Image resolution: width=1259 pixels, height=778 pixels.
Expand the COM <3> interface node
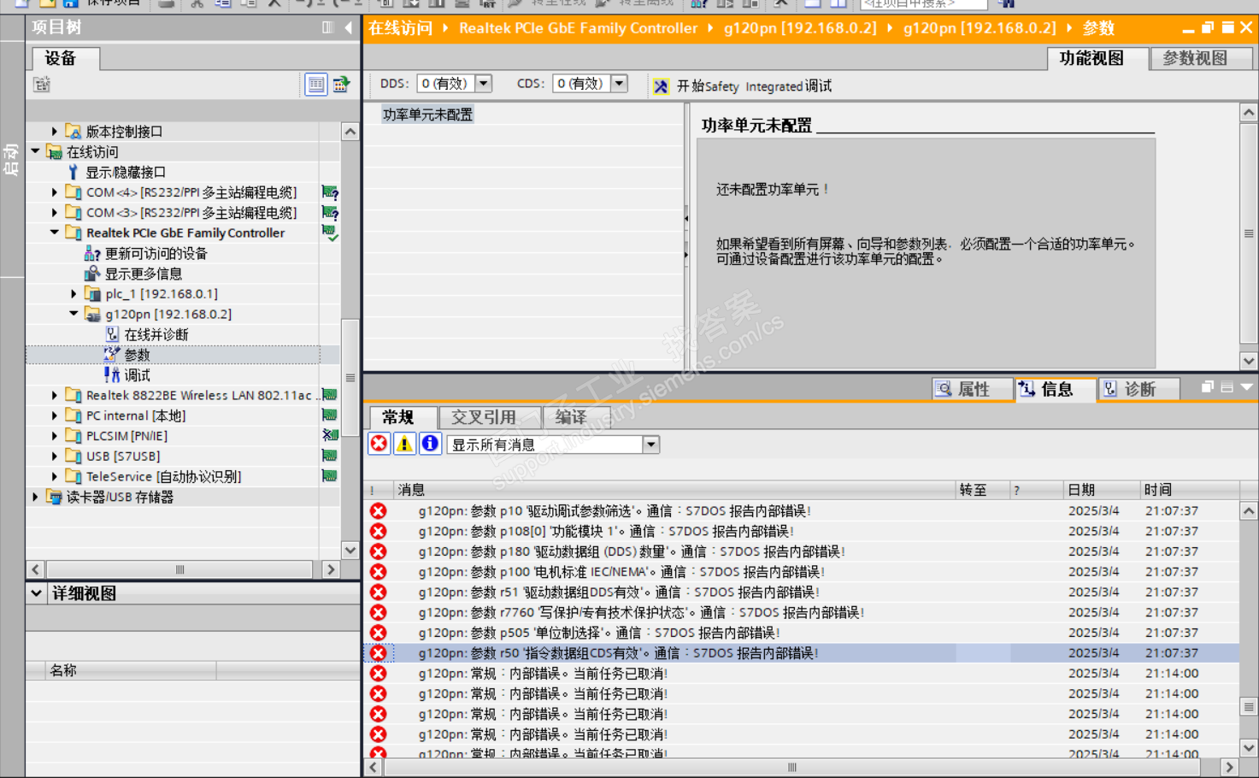[x=55, y=213]
